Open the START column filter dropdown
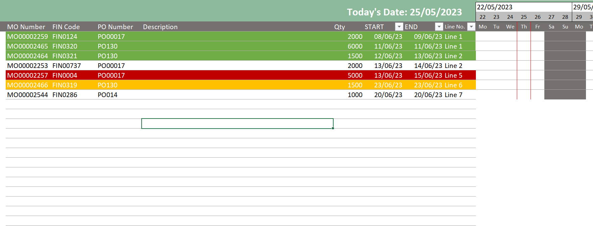Image resolution: width=593 pixels, height=226 pixels. pos(399,27)
